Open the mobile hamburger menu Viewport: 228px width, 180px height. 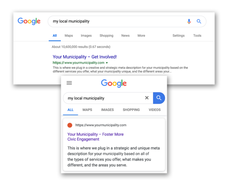(69, 83)
